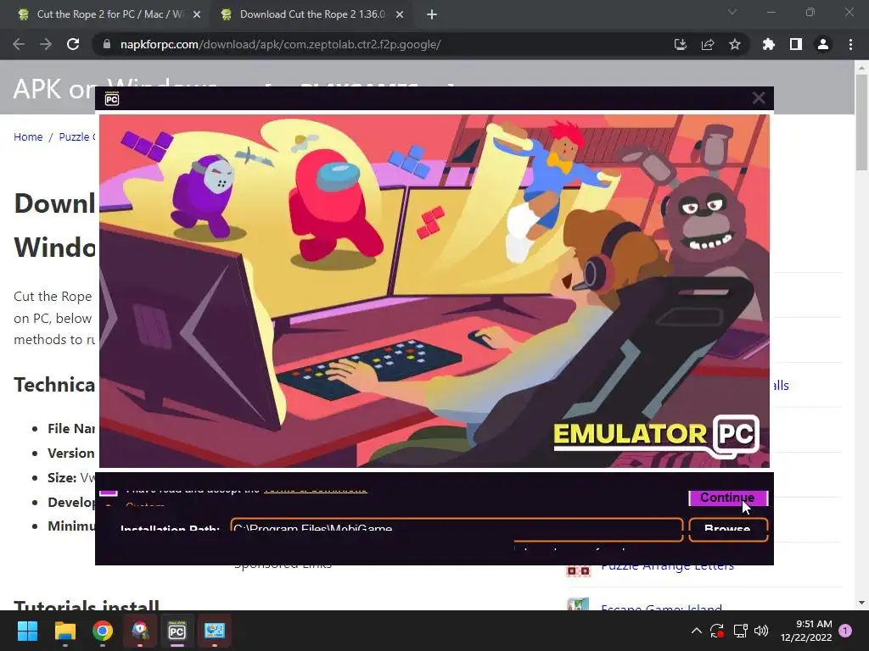Open the clock showing 9:51 AM
The height and width of the screenshot is (651, 869).
pyautogui.click(x=806, y=631)
